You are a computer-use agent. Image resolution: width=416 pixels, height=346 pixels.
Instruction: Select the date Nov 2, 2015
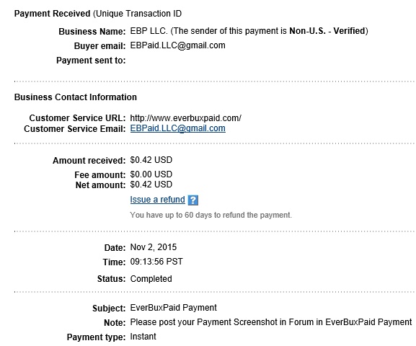(154, 247)
